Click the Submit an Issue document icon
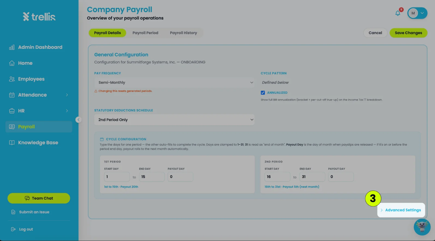This screenshot has height=241, width=435. (x=13, y=212)
